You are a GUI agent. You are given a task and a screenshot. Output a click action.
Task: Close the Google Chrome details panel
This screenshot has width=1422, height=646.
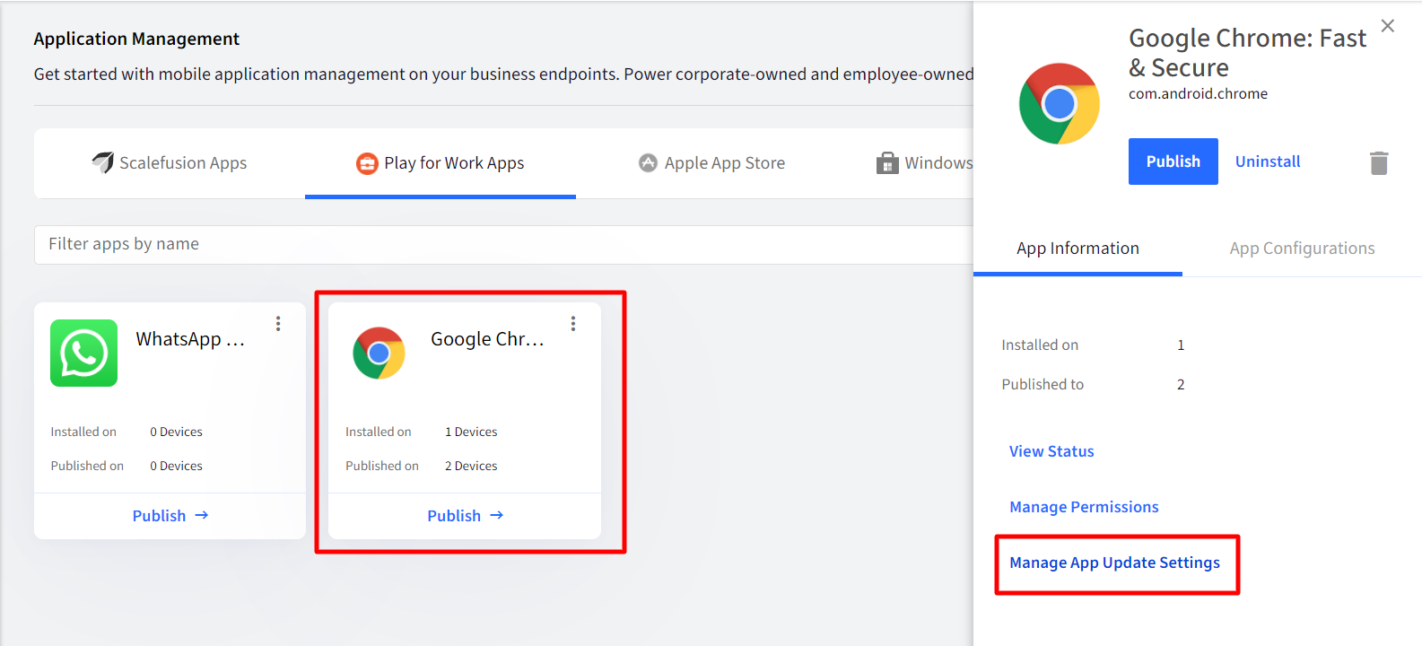click(1388, 26)
